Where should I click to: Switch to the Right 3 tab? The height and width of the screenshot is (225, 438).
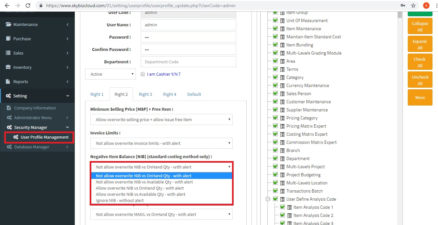pos(145,94)
